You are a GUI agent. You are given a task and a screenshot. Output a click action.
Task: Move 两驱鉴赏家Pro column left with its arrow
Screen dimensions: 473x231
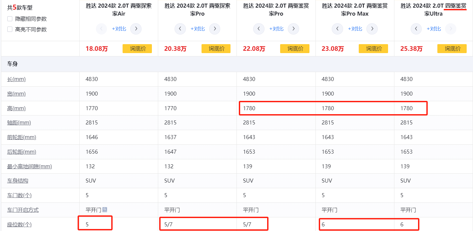tap(259, 29)
